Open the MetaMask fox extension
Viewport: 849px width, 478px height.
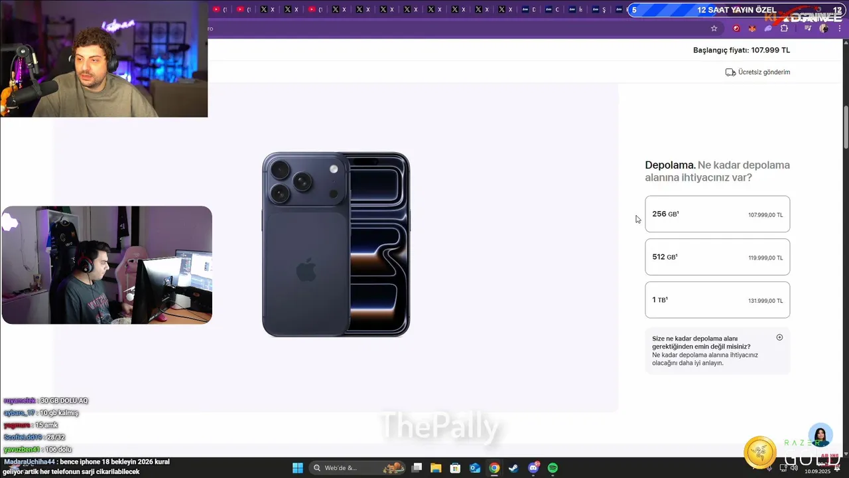pos(752,29)
